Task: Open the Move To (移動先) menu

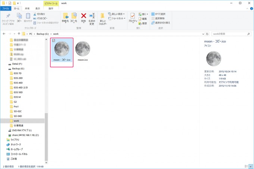Action: (65, 18)
